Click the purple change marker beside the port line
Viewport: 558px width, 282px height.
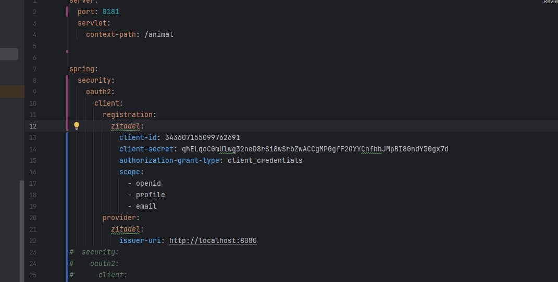tap(67, 11)
